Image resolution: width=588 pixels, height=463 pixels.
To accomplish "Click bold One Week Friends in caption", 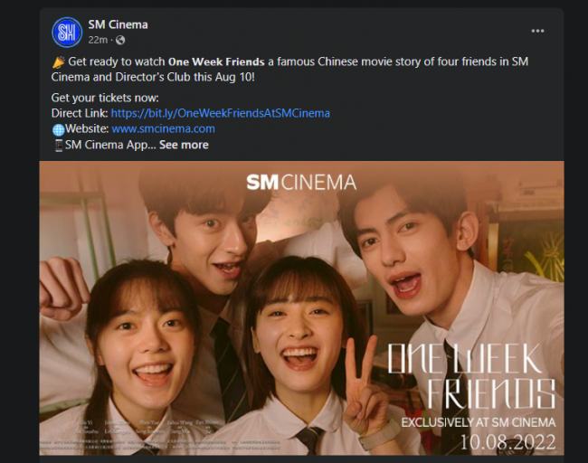I will click(x=216, y=61).
